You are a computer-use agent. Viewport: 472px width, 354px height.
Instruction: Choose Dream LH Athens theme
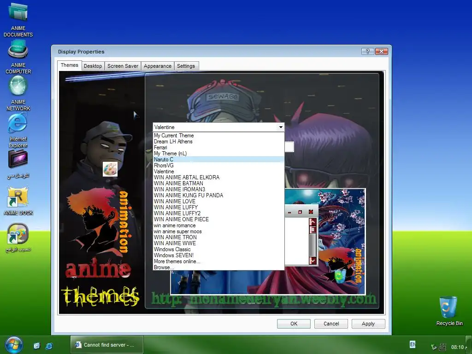coord(218,142)
